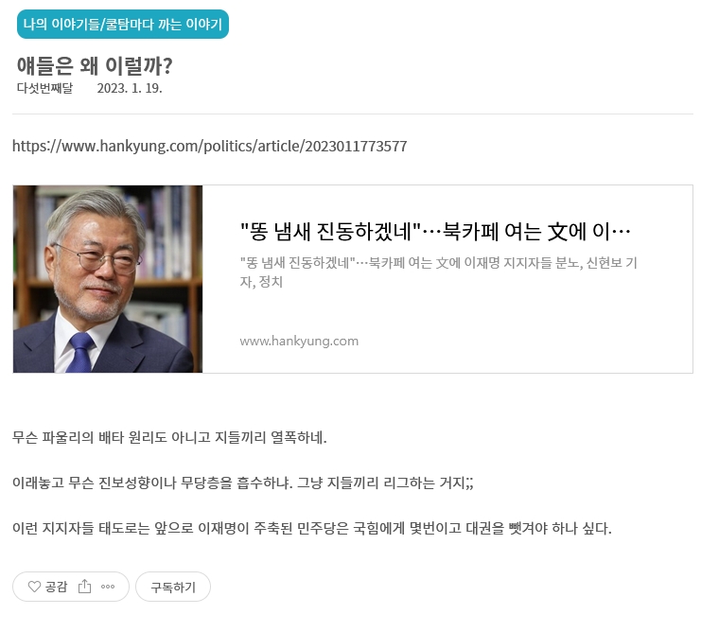Click the paragraph mentioning 민주당은 국힘에게

311,528
